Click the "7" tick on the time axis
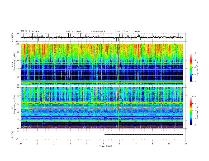 [136, 144]
